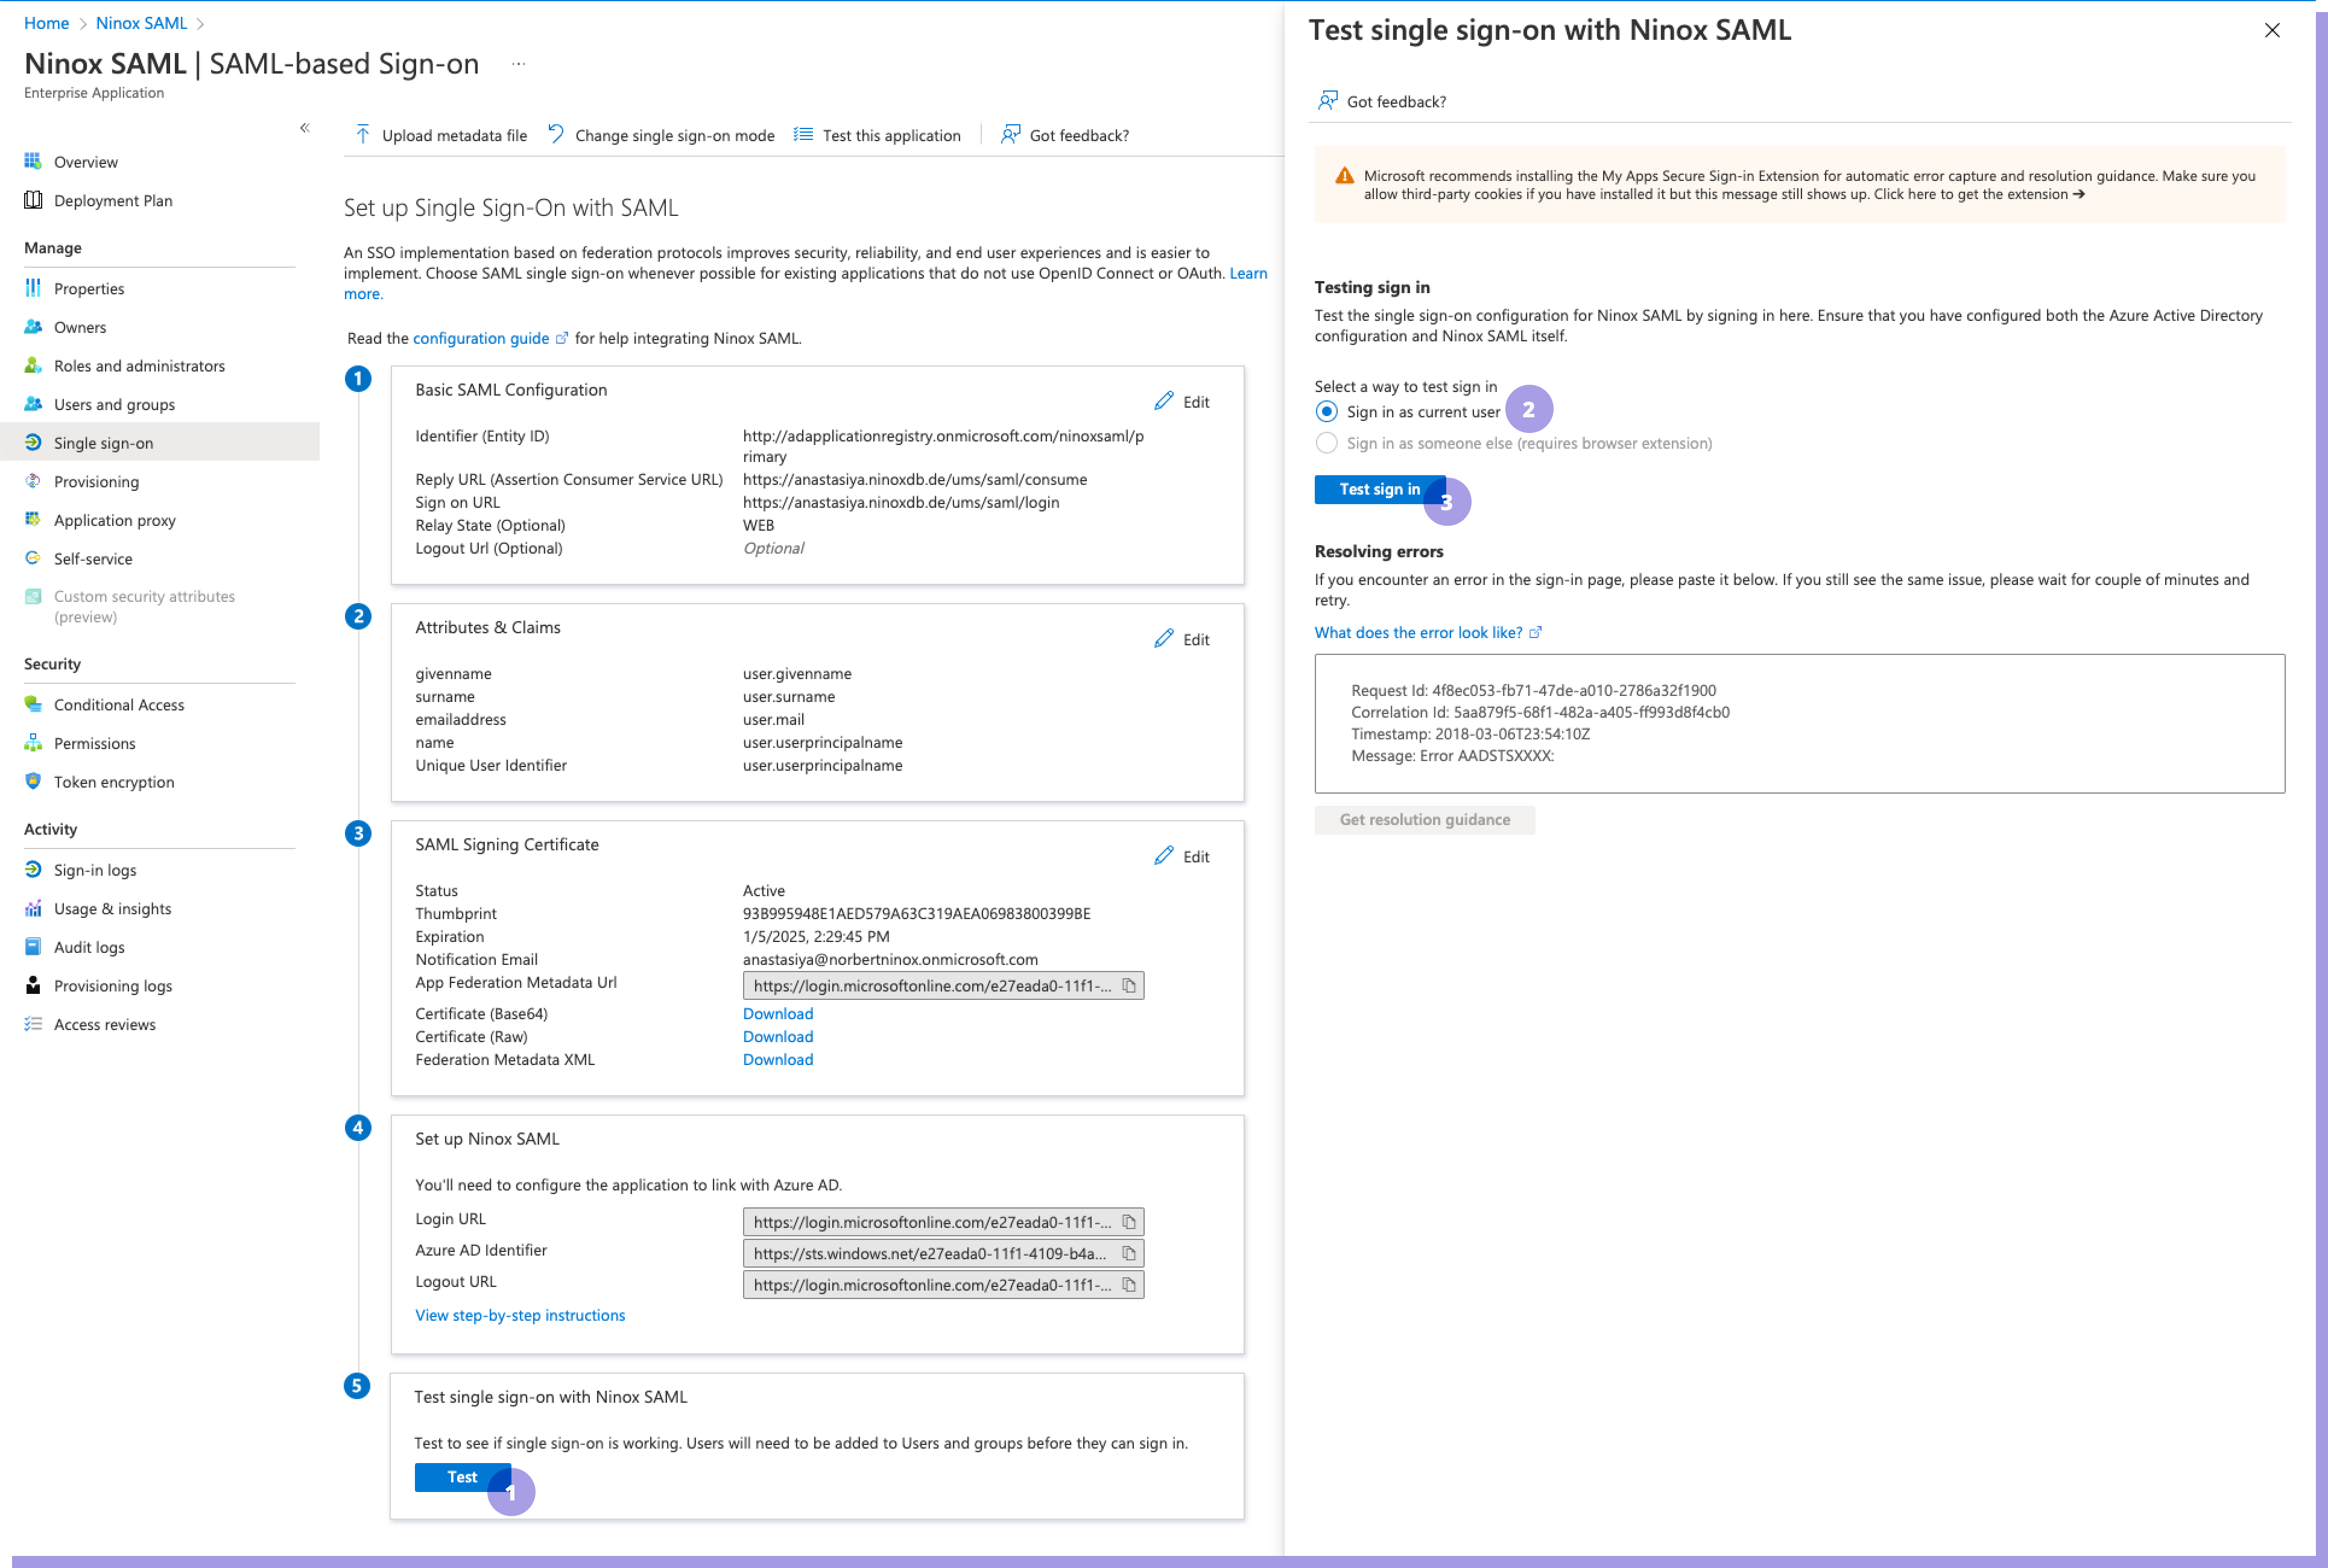
Task: Click Test this application in toolbar
Action: click(x=877, y=135)
